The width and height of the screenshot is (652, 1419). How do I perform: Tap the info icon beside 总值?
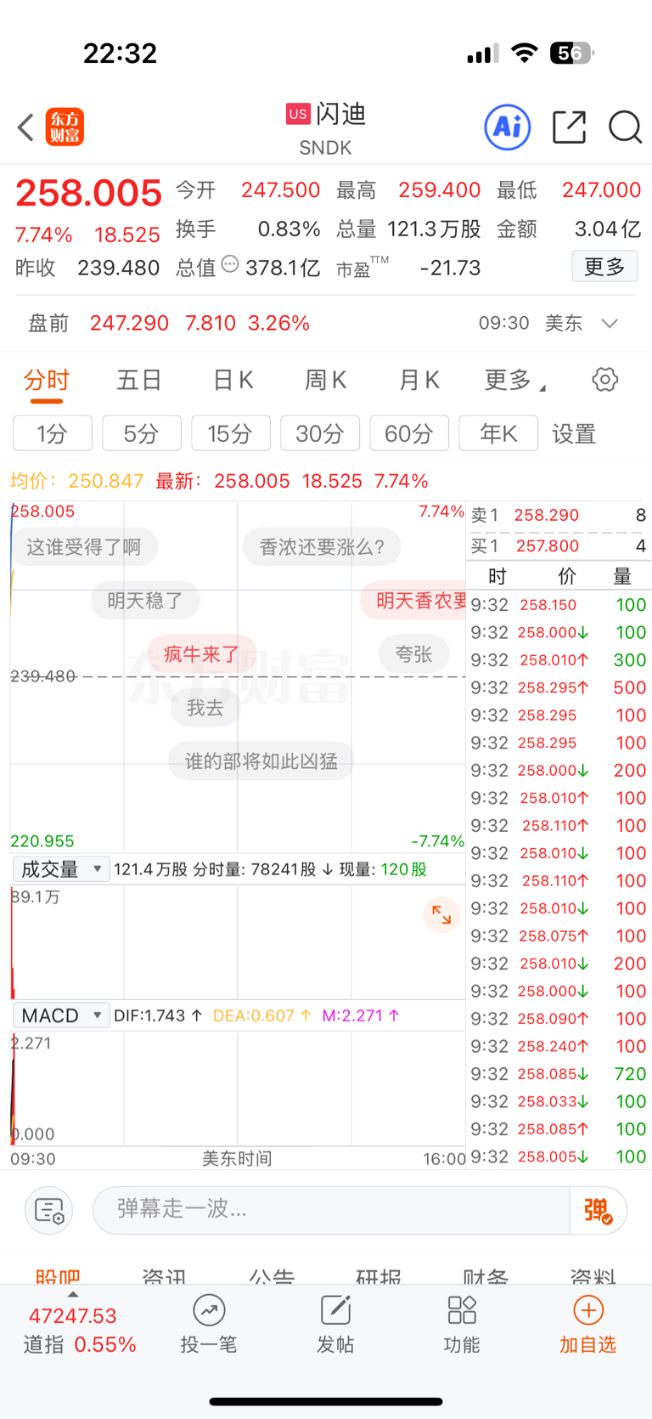click(229, 265)
